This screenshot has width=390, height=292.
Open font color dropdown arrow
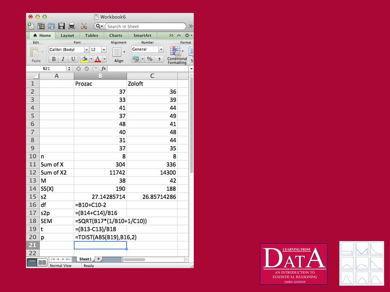(104, 59)
